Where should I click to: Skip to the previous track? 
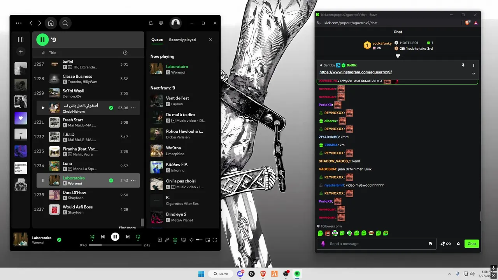(103, 237)
